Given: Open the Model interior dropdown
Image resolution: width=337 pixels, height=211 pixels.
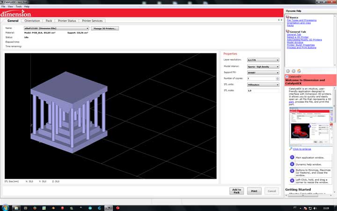Looking at the screenshot, I should click(x=263, y=67).
